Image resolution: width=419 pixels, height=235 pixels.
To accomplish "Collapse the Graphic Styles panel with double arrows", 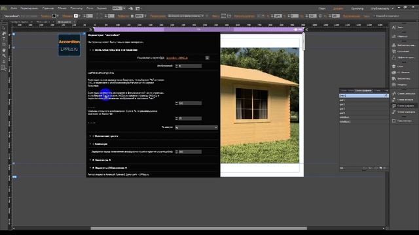I will [386, 91].
